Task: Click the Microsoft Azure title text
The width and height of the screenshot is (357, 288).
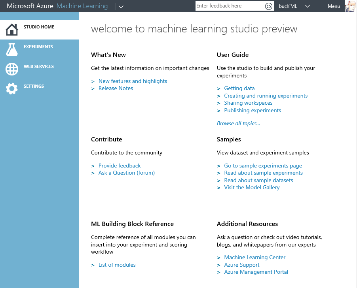Action: 30,6
